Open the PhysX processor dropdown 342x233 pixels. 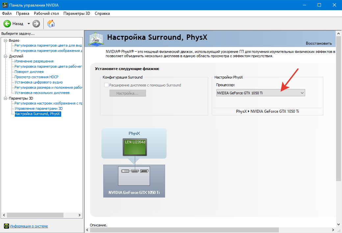click(261, 93)
